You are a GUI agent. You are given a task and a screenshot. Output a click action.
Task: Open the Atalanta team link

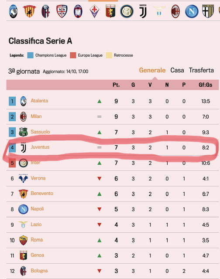coord(39,101)
